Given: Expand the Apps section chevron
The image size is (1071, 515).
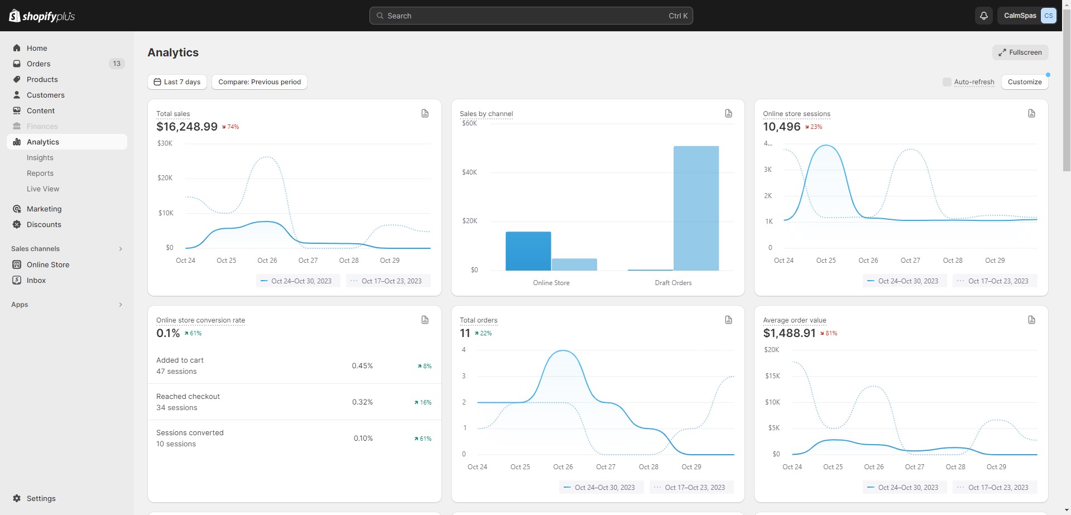Looking at the screenshot, I should click(x=121, y=305).
